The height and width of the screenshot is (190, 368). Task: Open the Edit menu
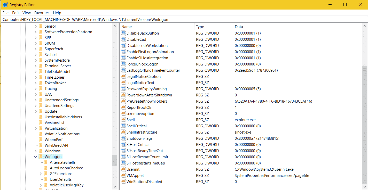15,13
